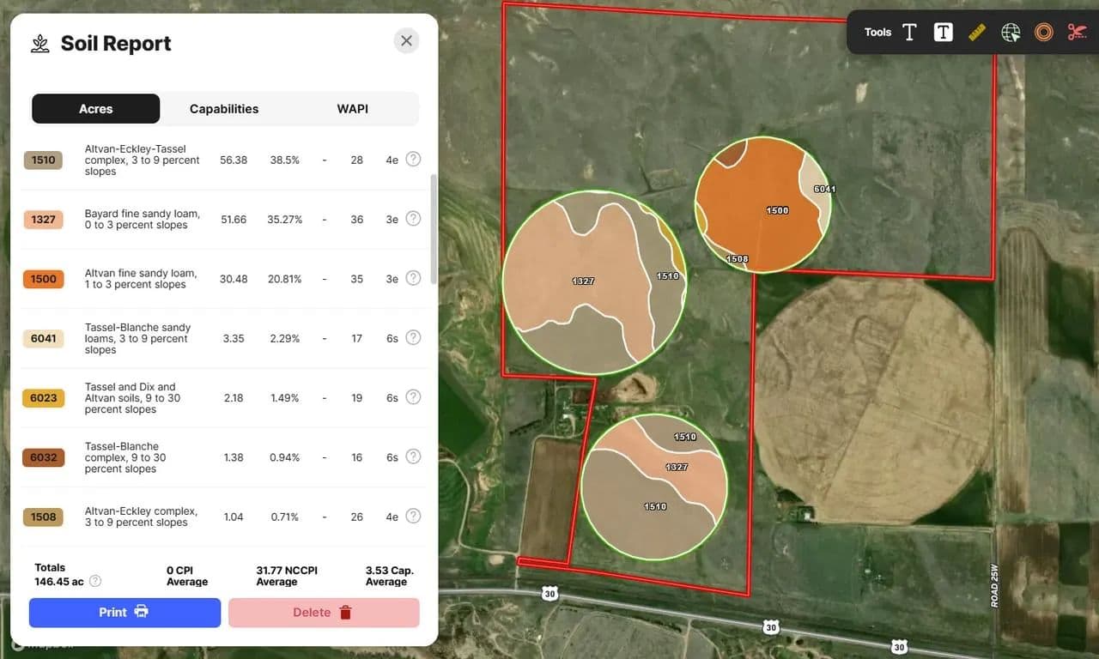Activate the yellow ruler measure tool

(977, 33)
